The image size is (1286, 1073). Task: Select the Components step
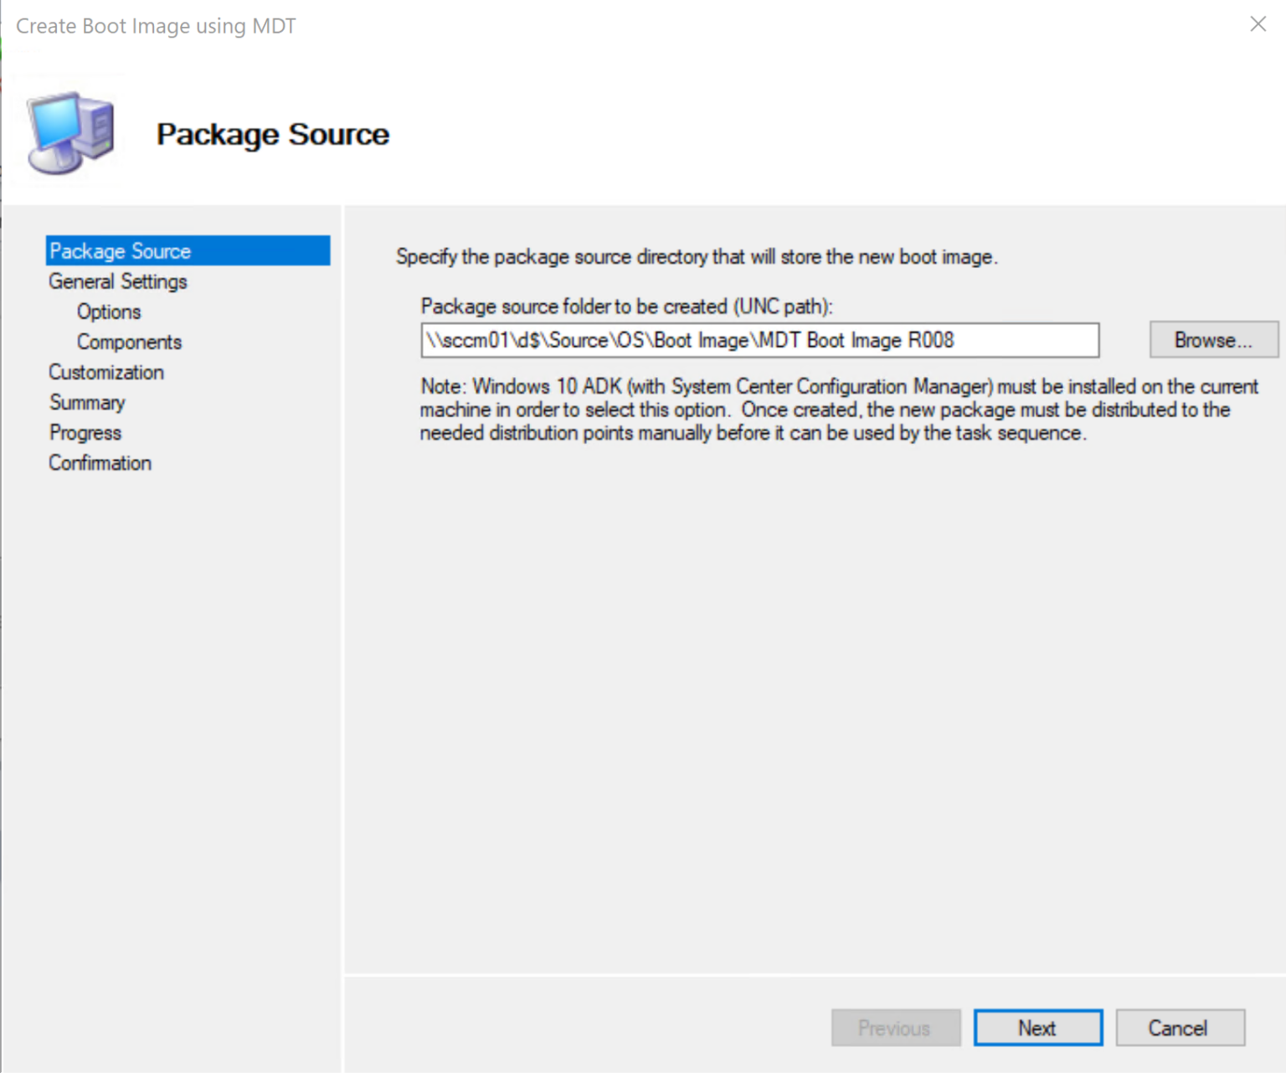tap(129, 342)
